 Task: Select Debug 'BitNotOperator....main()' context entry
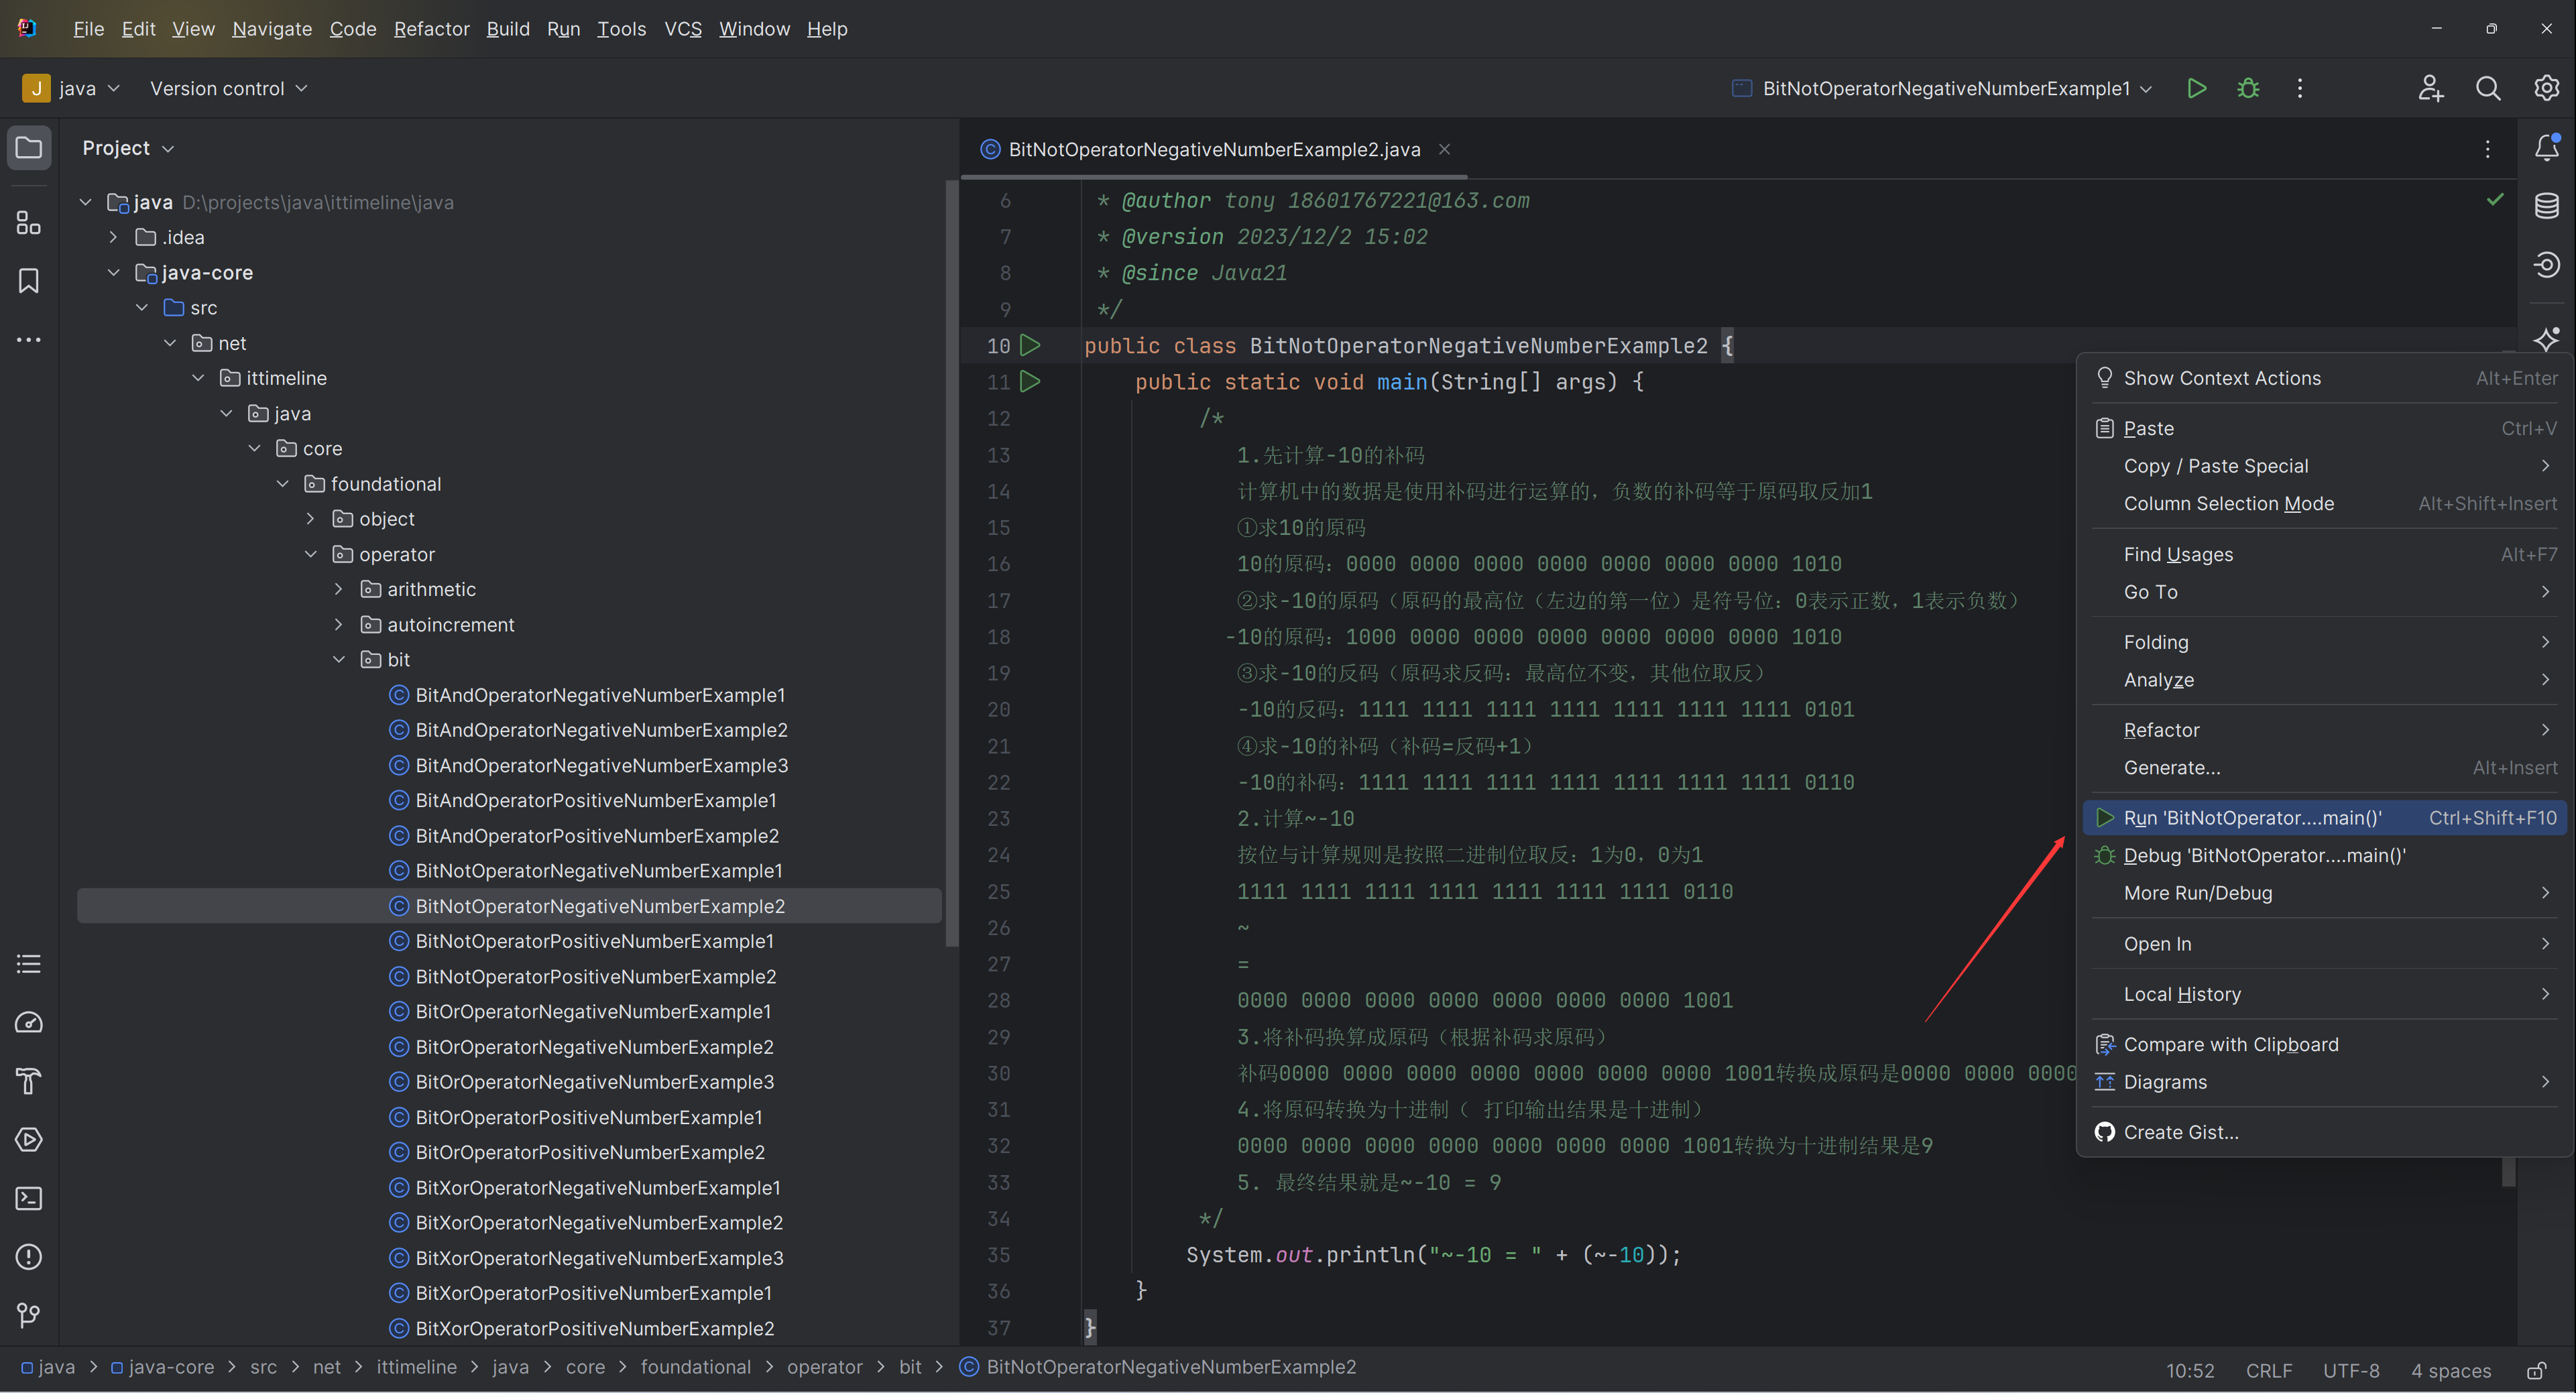[x=2325, y=855]
